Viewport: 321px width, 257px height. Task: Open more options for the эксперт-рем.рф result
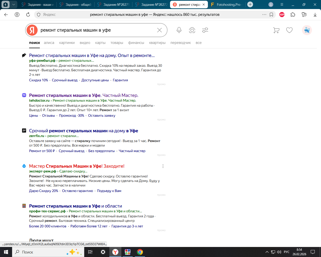(x=163, y=166)
